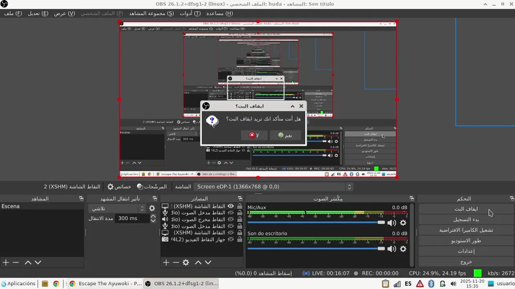The height and width of the screenshot is (289, 515).
Task: Undock the مِكْسَر الصوت mixer panel
Action: (412, 199)
